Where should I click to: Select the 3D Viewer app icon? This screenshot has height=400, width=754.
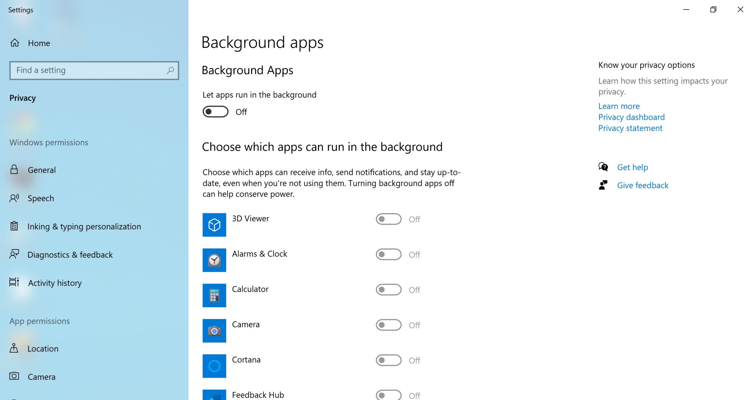click(x=214, y=224)
